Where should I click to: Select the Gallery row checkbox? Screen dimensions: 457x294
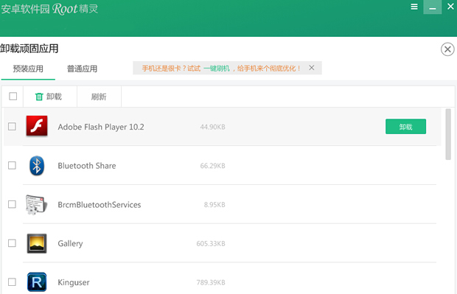[12, 243]
